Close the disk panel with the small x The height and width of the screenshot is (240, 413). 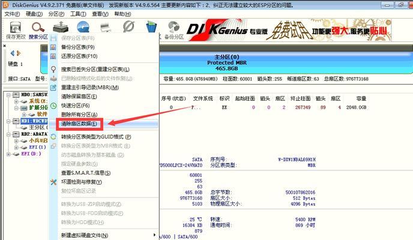tap(4, 46)
